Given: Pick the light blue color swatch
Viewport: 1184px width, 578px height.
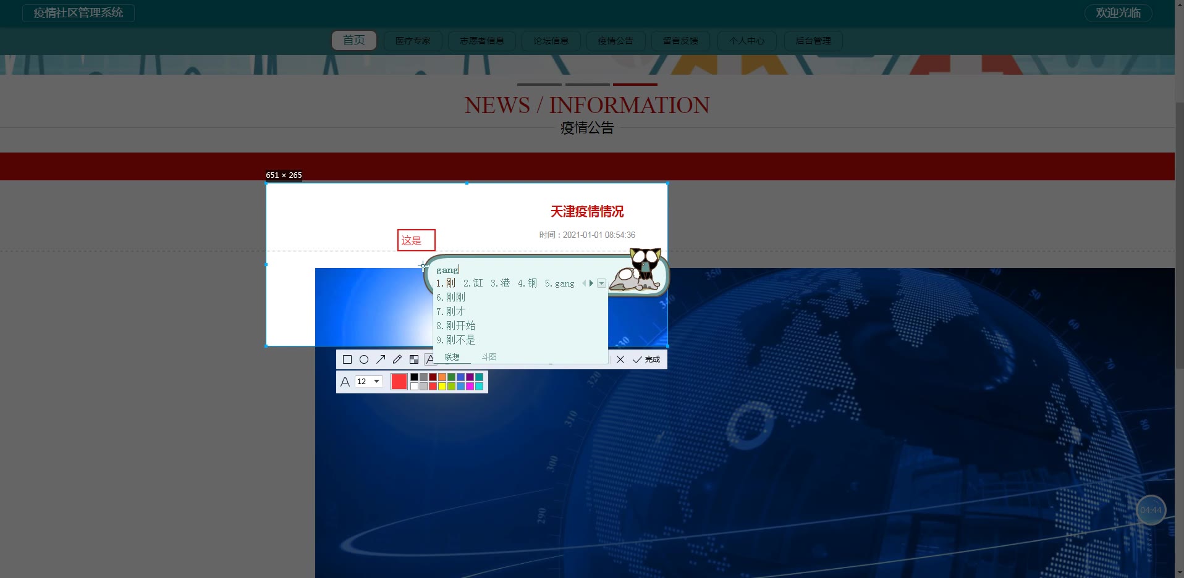Looking at the screenshot, I should pos(461,386).
